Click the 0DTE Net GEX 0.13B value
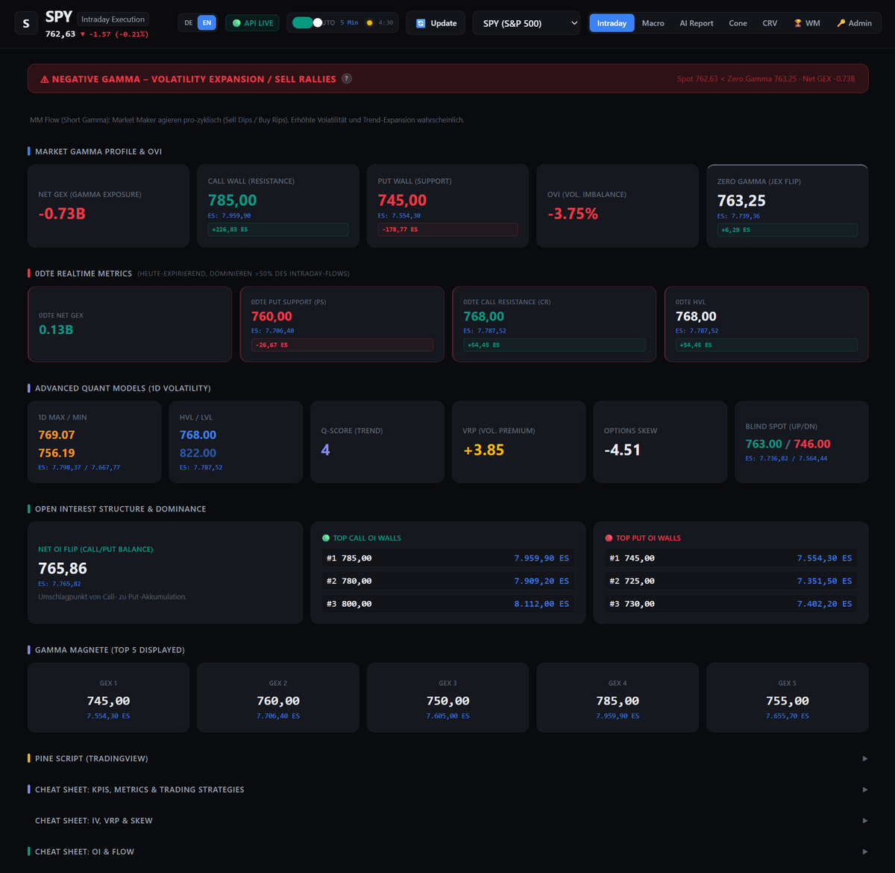This screenshot has width=895, height=873. pos(56,330)
